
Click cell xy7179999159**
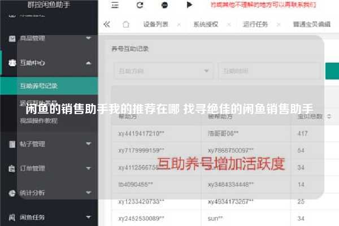coord(141,150)
